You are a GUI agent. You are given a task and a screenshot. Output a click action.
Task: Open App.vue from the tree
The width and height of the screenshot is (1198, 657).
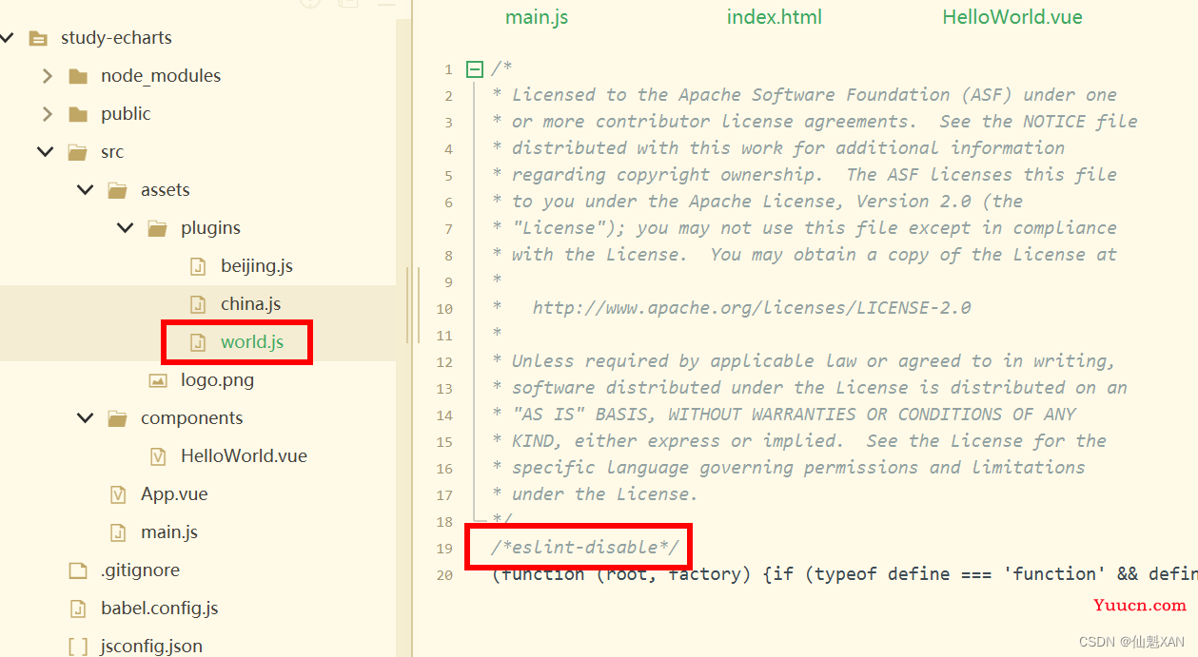(174, 494)
